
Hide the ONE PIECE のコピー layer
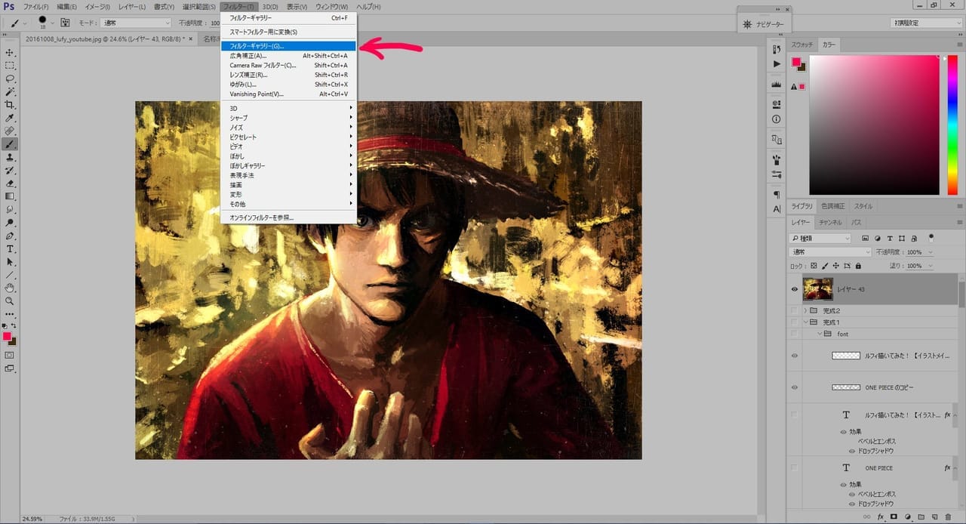point(794,387)
